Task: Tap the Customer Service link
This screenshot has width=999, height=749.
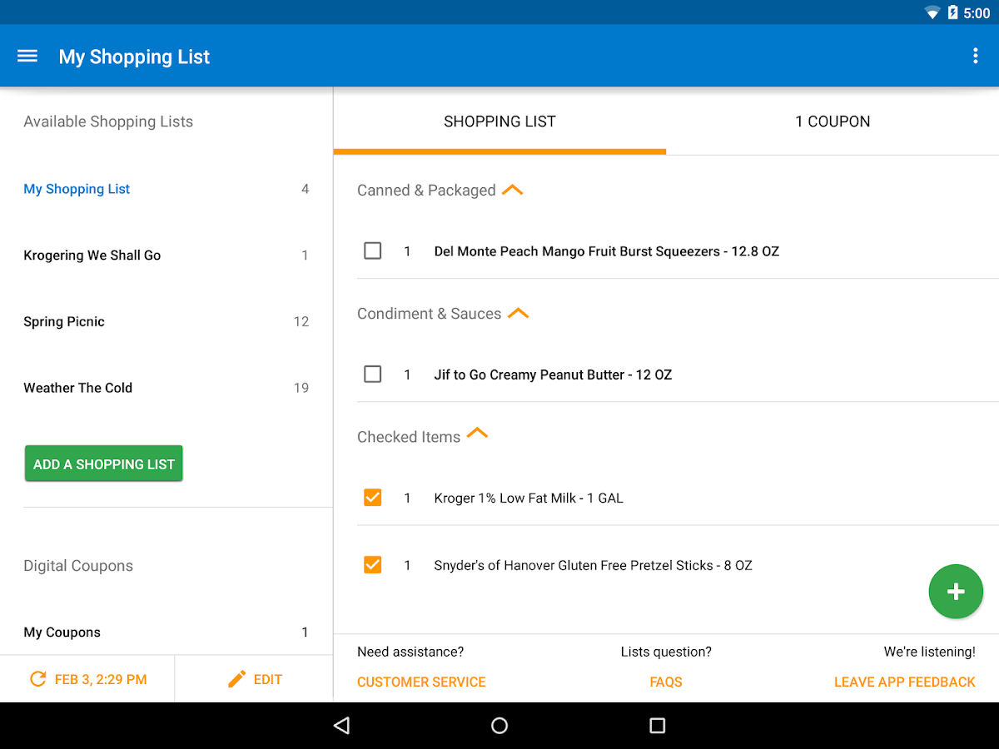Action: tap(421, 682)
